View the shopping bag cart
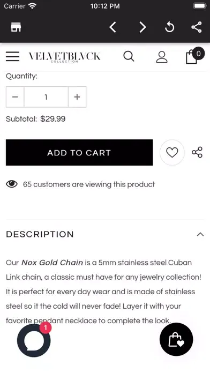 (194, 56)
